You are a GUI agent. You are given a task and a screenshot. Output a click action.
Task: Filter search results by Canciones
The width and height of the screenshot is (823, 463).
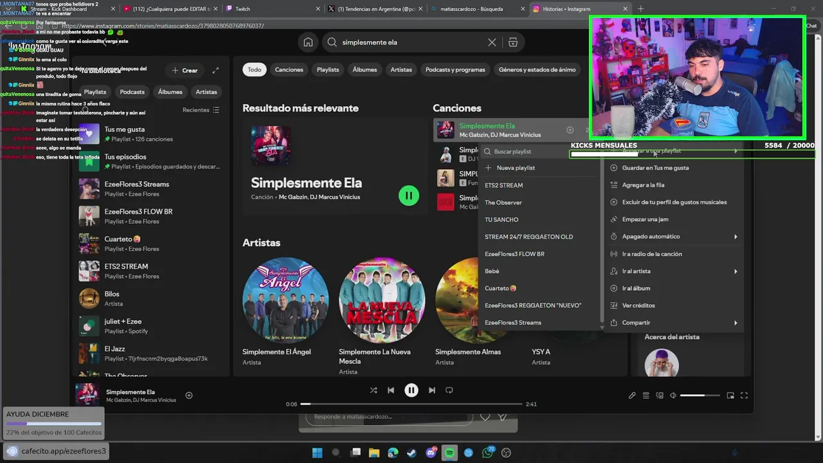click(289, 69)
